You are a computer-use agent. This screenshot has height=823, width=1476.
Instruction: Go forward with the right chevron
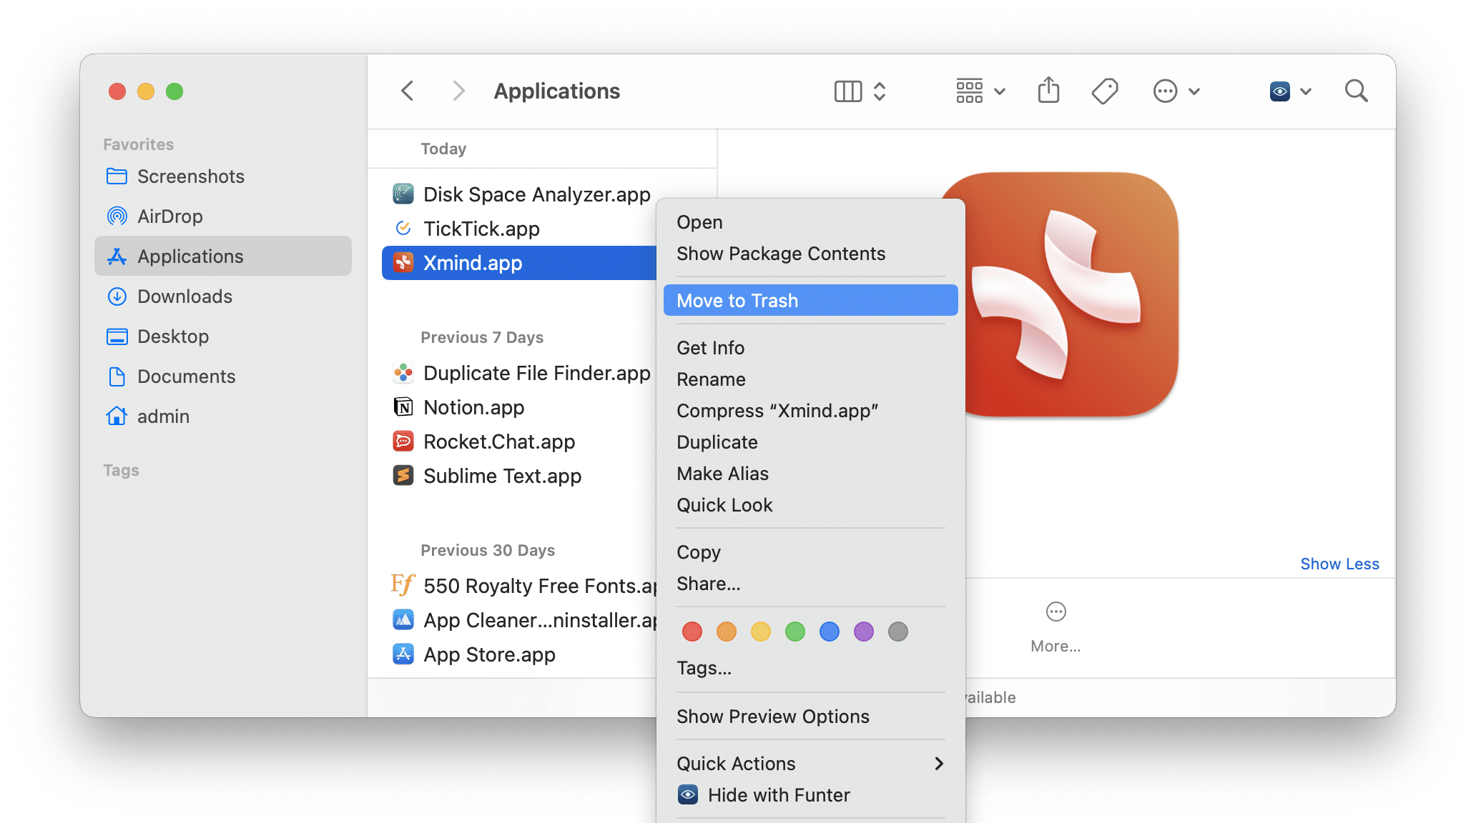click(458, 91)
